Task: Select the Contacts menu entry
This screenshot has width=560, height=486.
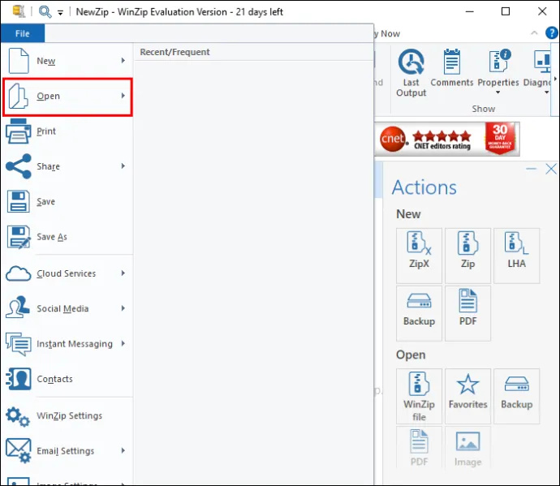Action: pyautogui.click(x=67, y=379)
